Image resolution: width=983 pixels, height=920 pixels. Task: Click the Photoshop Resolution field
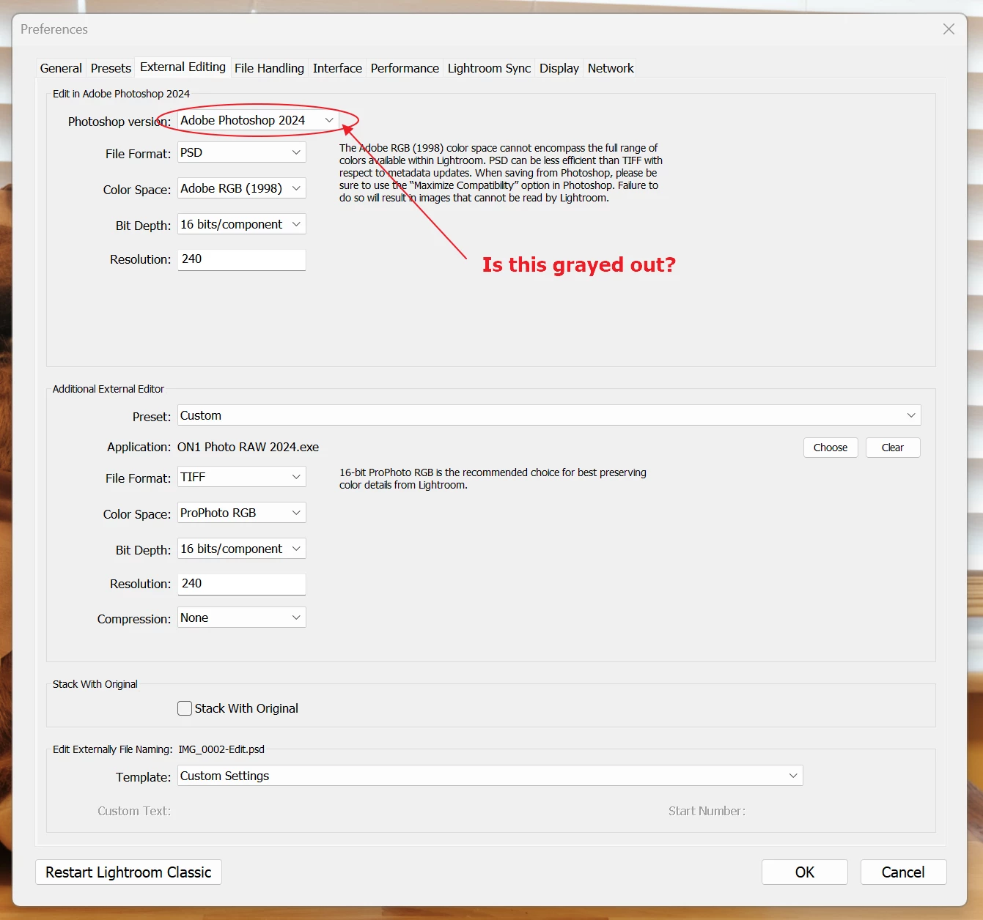click(241, 259)
